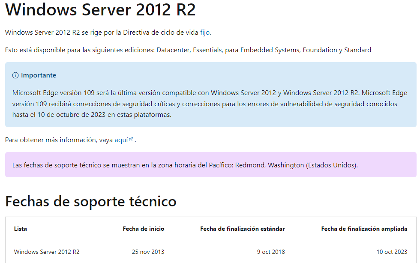Select the 'Lista' column header
The width and height of the screenshot is (420, 268).
[20, 229]
